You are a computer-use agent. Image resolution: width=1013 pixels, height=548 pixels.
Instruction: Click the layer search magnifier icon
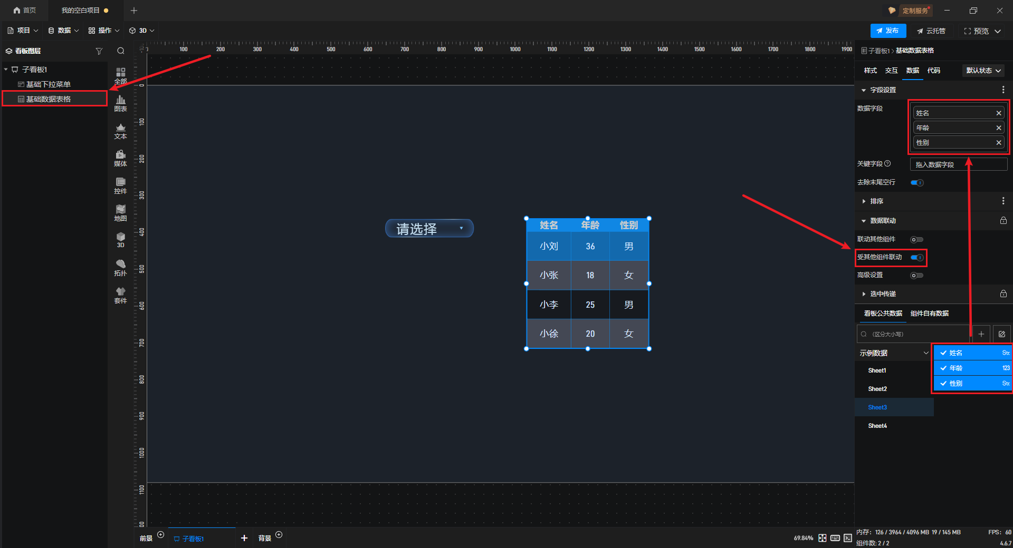121,51
